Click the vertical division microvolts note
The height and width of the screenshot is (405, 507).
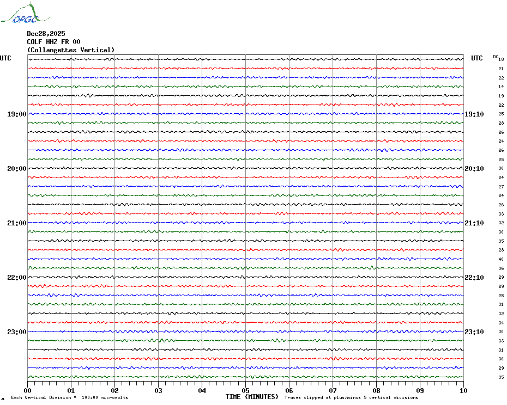(x=69, y=397)
